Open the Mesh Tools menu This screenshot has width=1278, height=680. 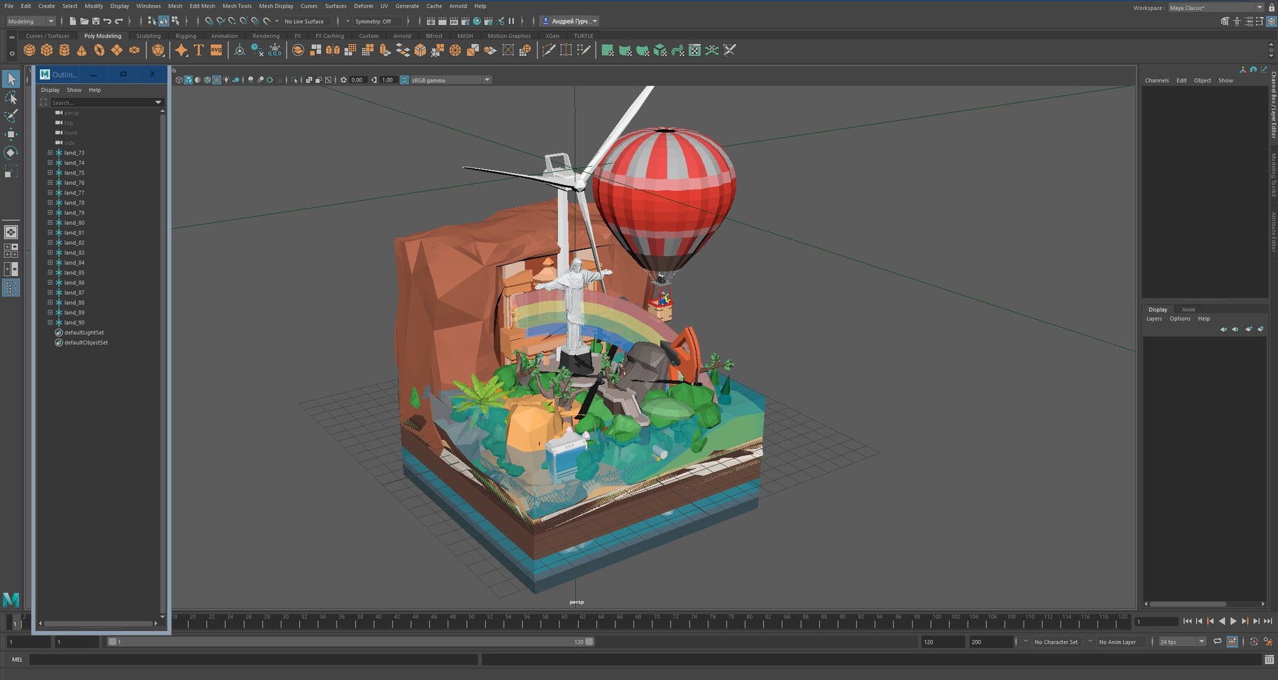tap(236, 6)
